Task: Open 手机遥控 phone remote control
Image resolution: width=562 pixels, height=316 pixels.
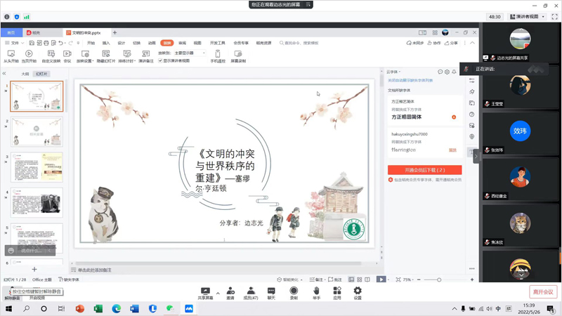Action: pyautogui.click(x=218, y=56)
